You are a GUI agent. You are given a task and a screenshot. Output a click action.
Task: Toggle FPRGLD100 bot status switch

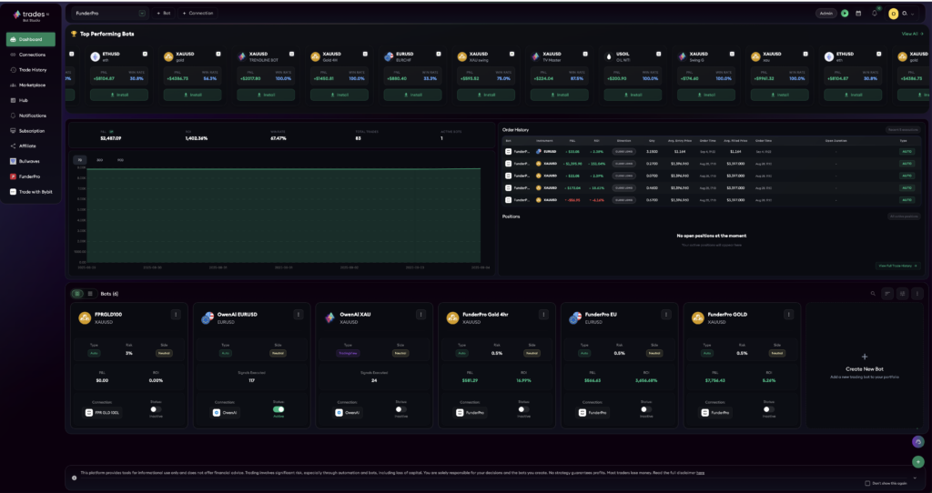coord(155,409)
